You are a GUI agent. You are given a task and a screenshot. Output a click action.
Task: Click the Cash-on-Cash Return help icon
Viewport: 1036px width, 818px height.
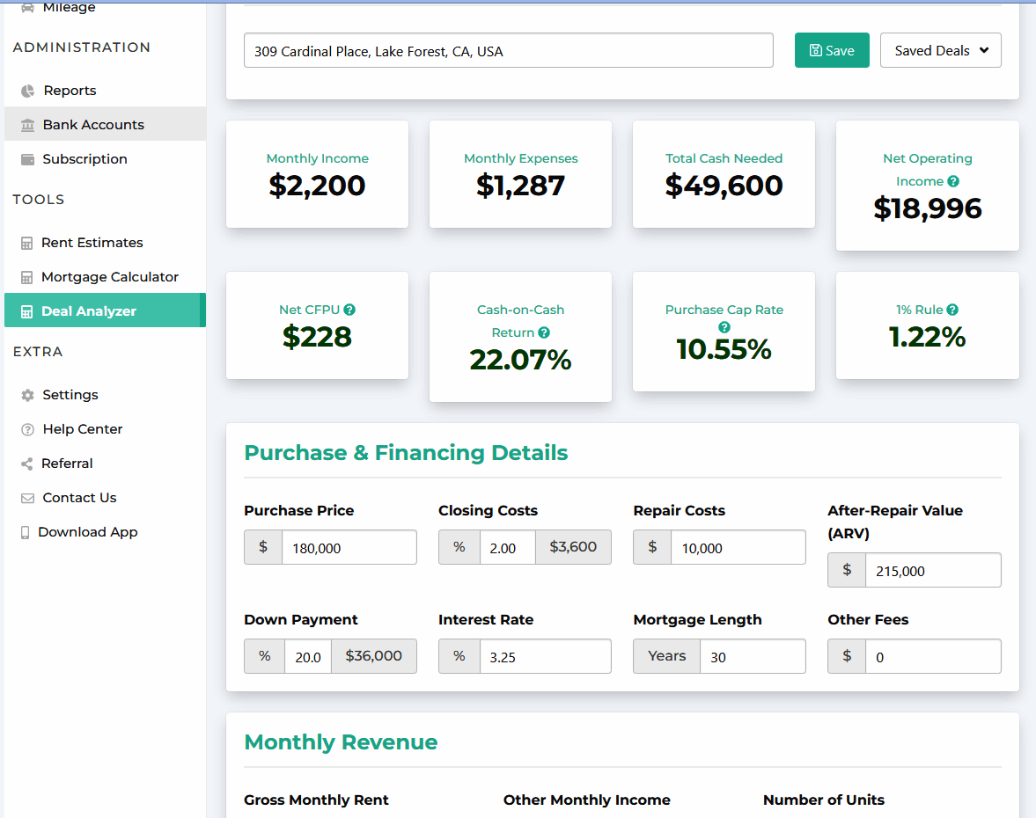coord(544,332)
